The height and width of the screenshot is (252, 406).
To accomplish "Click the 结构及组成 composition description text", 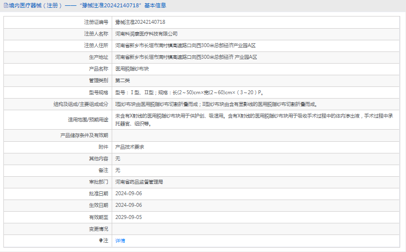I will click(217, 104).
